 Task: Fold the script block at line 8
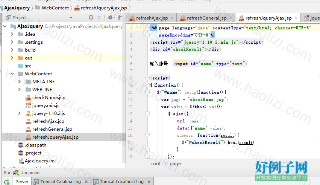tap(147, 78)
